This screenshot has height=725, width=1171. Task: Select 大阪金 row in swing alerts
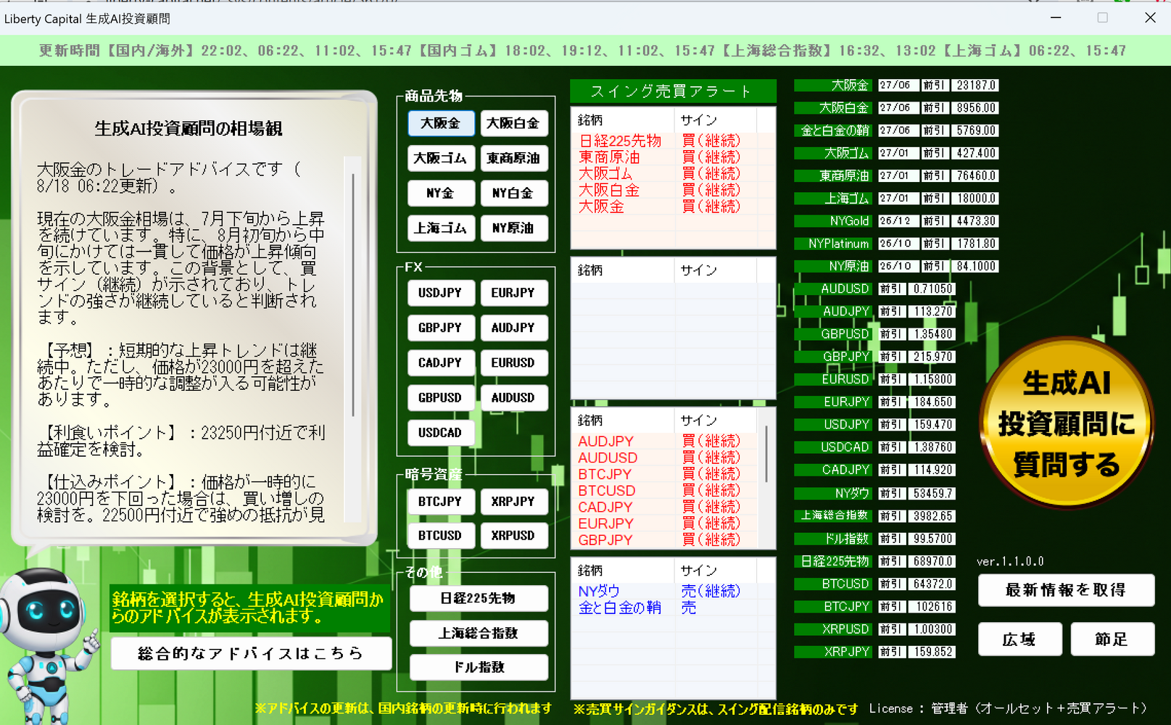673,207
